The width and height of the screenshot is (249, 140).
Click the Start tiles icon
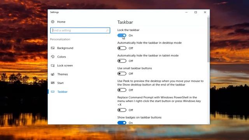pyautogui.click(x=53, y=83)
